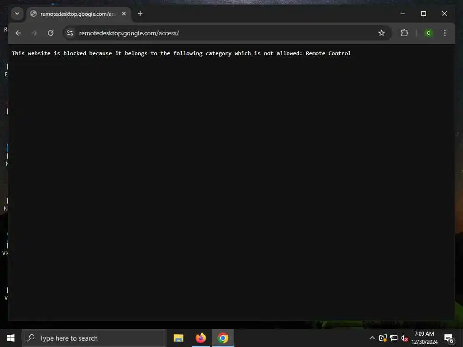Click the blocked website message text
The height and width of the screenshot is (347, 463).
tap(181, 53)
